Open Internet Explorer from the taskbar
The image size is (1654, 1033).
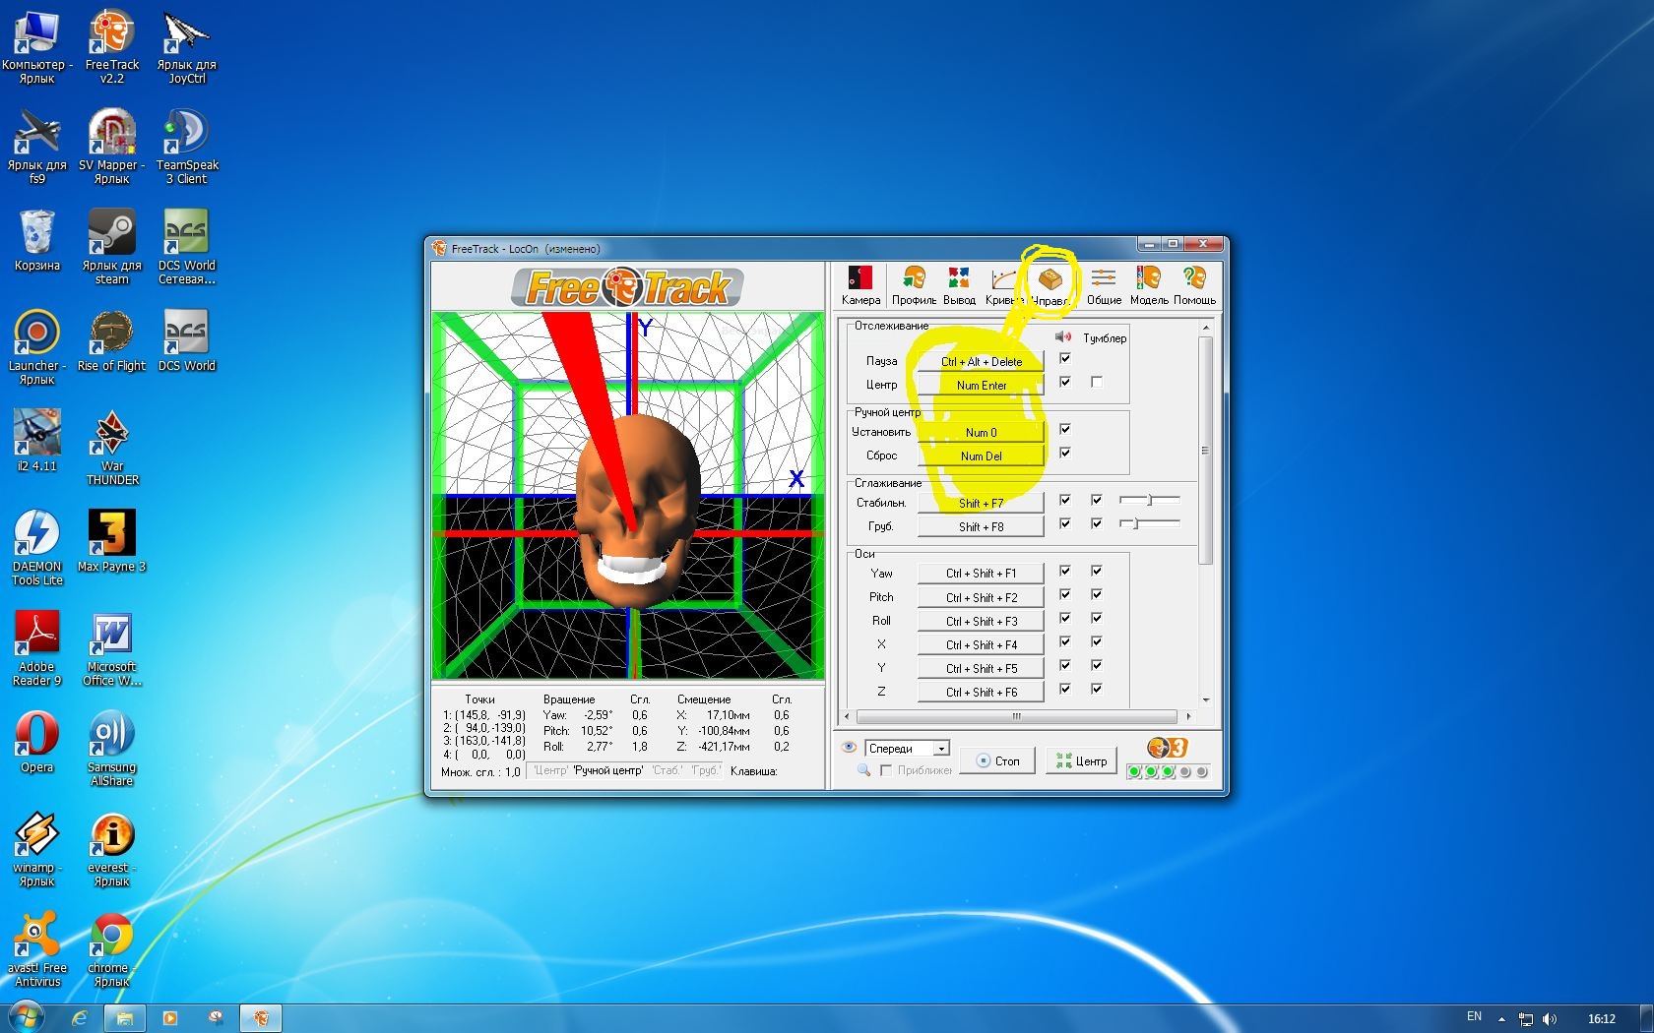(80, 1018)
